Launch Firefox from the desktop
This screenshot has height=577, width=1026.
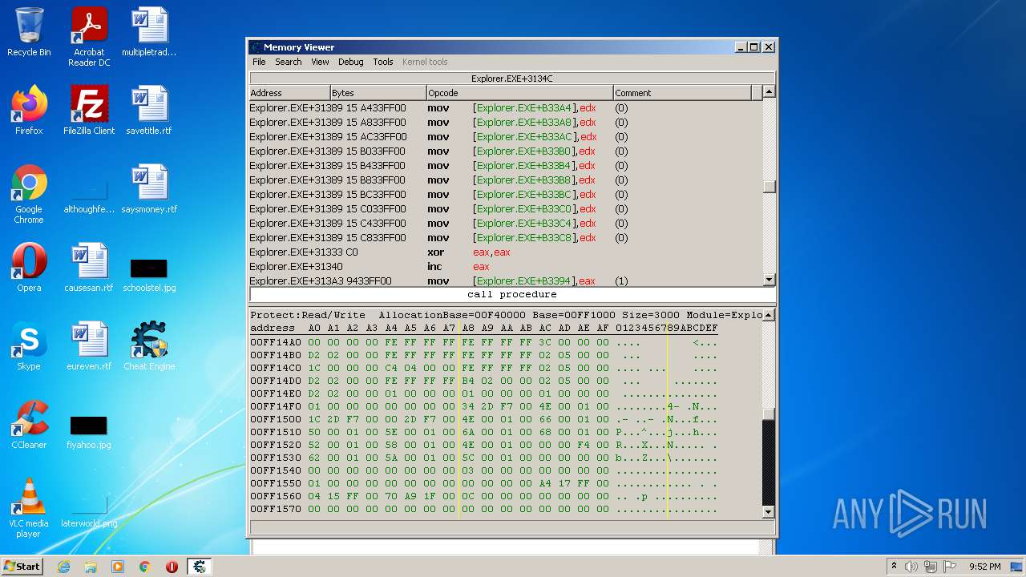[29, 111]
